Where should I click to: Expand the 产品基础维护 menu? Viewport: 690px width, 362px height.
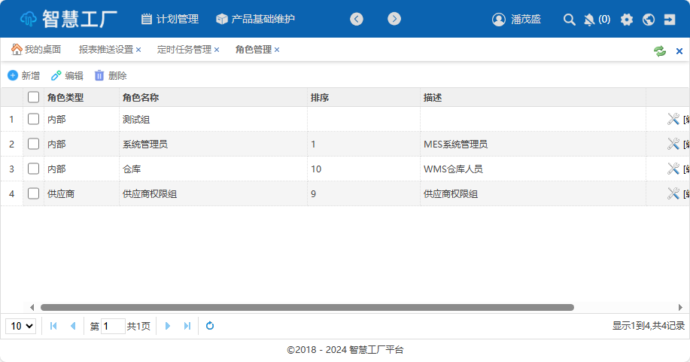click(x=255, y=20)
